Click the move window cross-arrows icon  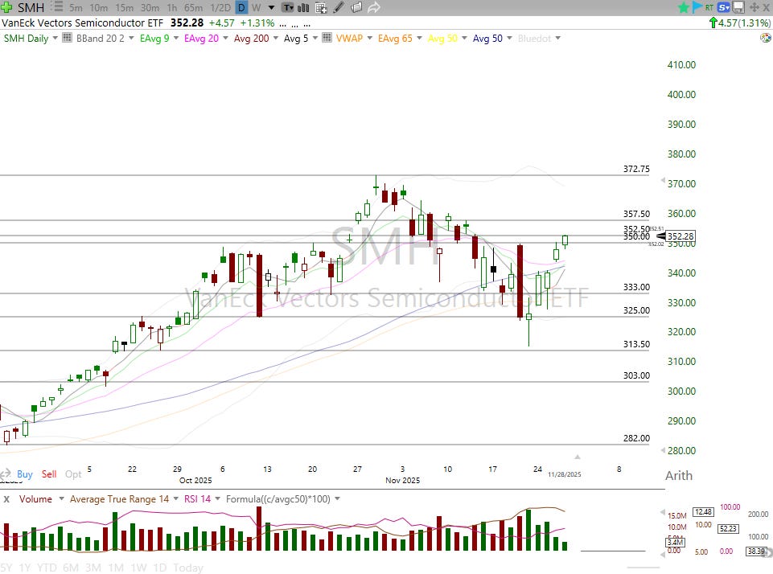pos(754,7)
